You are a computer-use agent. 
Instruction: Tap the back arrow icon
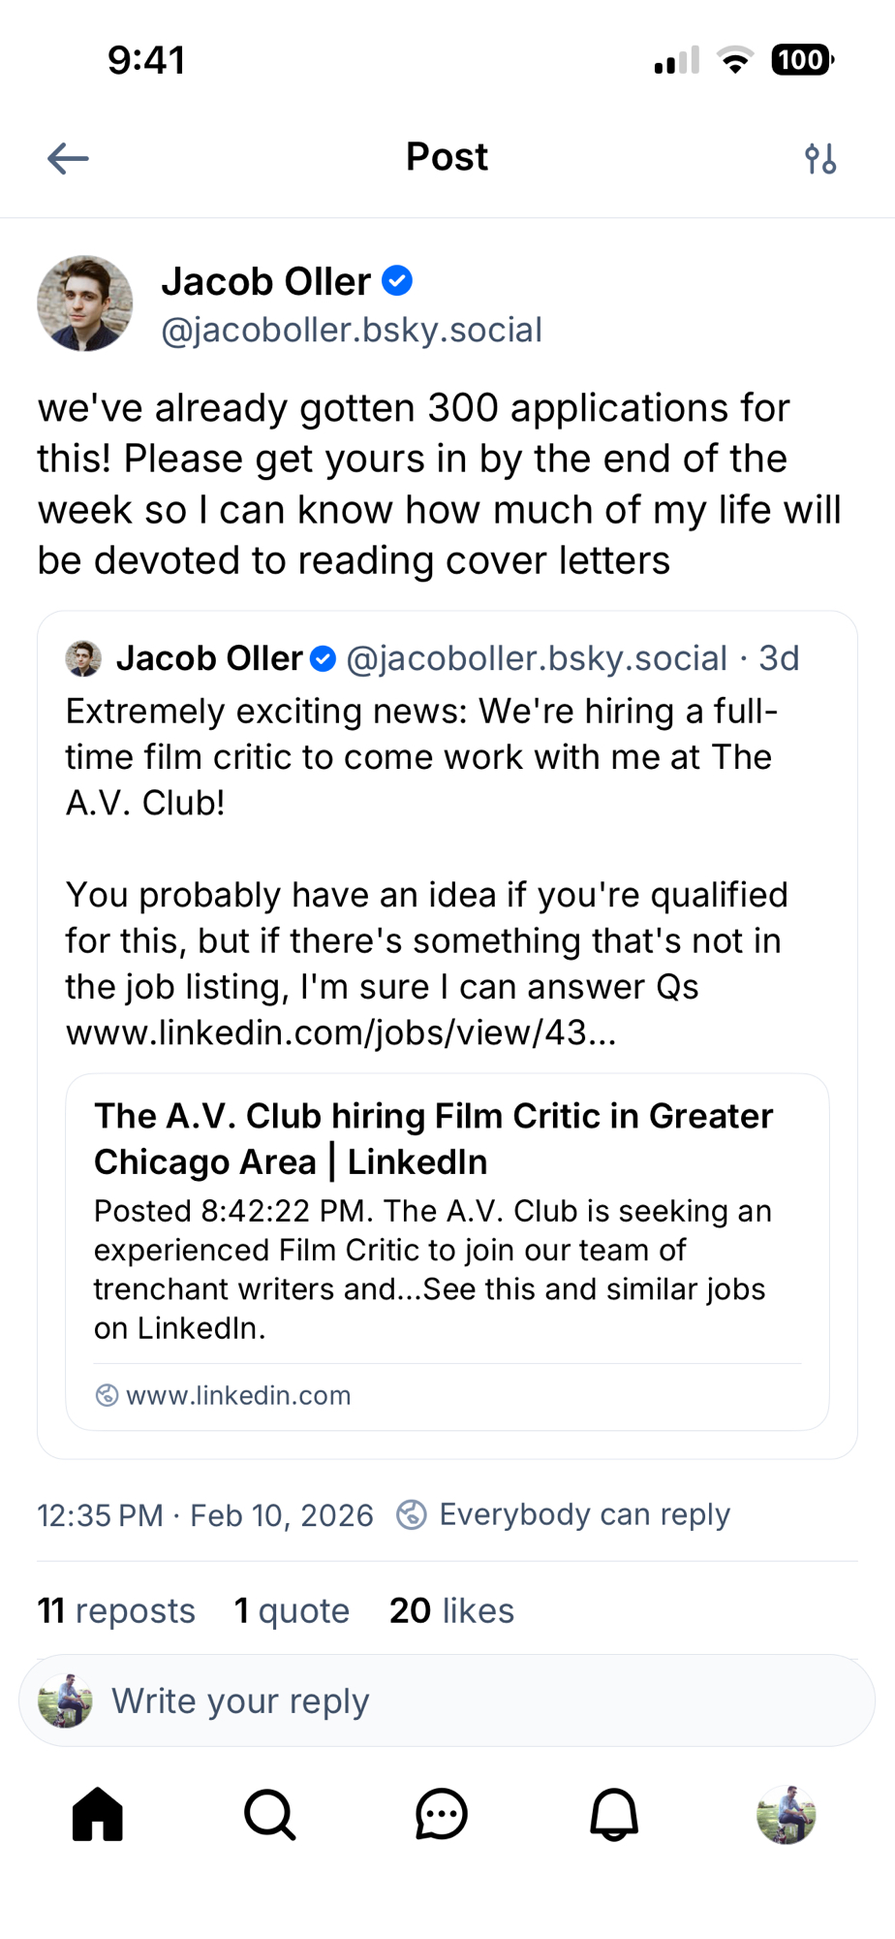[68, 158]
